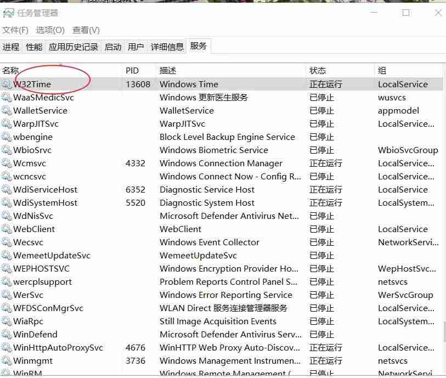Screen dimensions: 446x378
Task: Click the Diagnostic System Host description
Action: pyautogui.click(x=207, y=203)
